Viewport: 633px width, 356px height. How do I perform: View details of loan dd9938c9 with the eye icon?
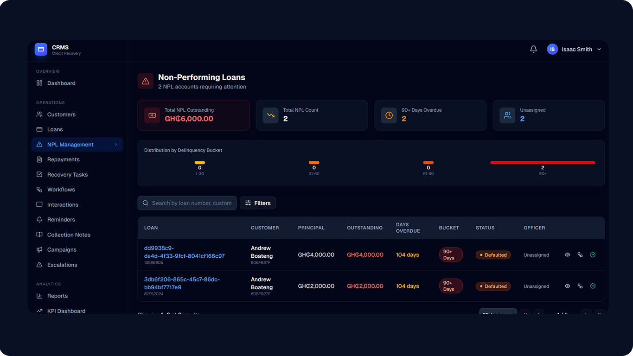[x=567, y=254]
